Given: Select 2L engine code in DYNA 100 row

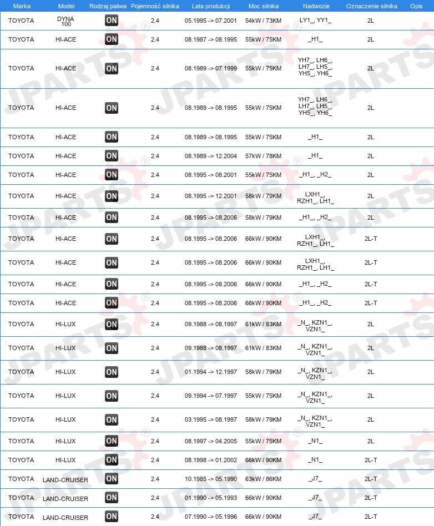Looking at the screenshot, I should pyautogui.click(x=371, y=21).
